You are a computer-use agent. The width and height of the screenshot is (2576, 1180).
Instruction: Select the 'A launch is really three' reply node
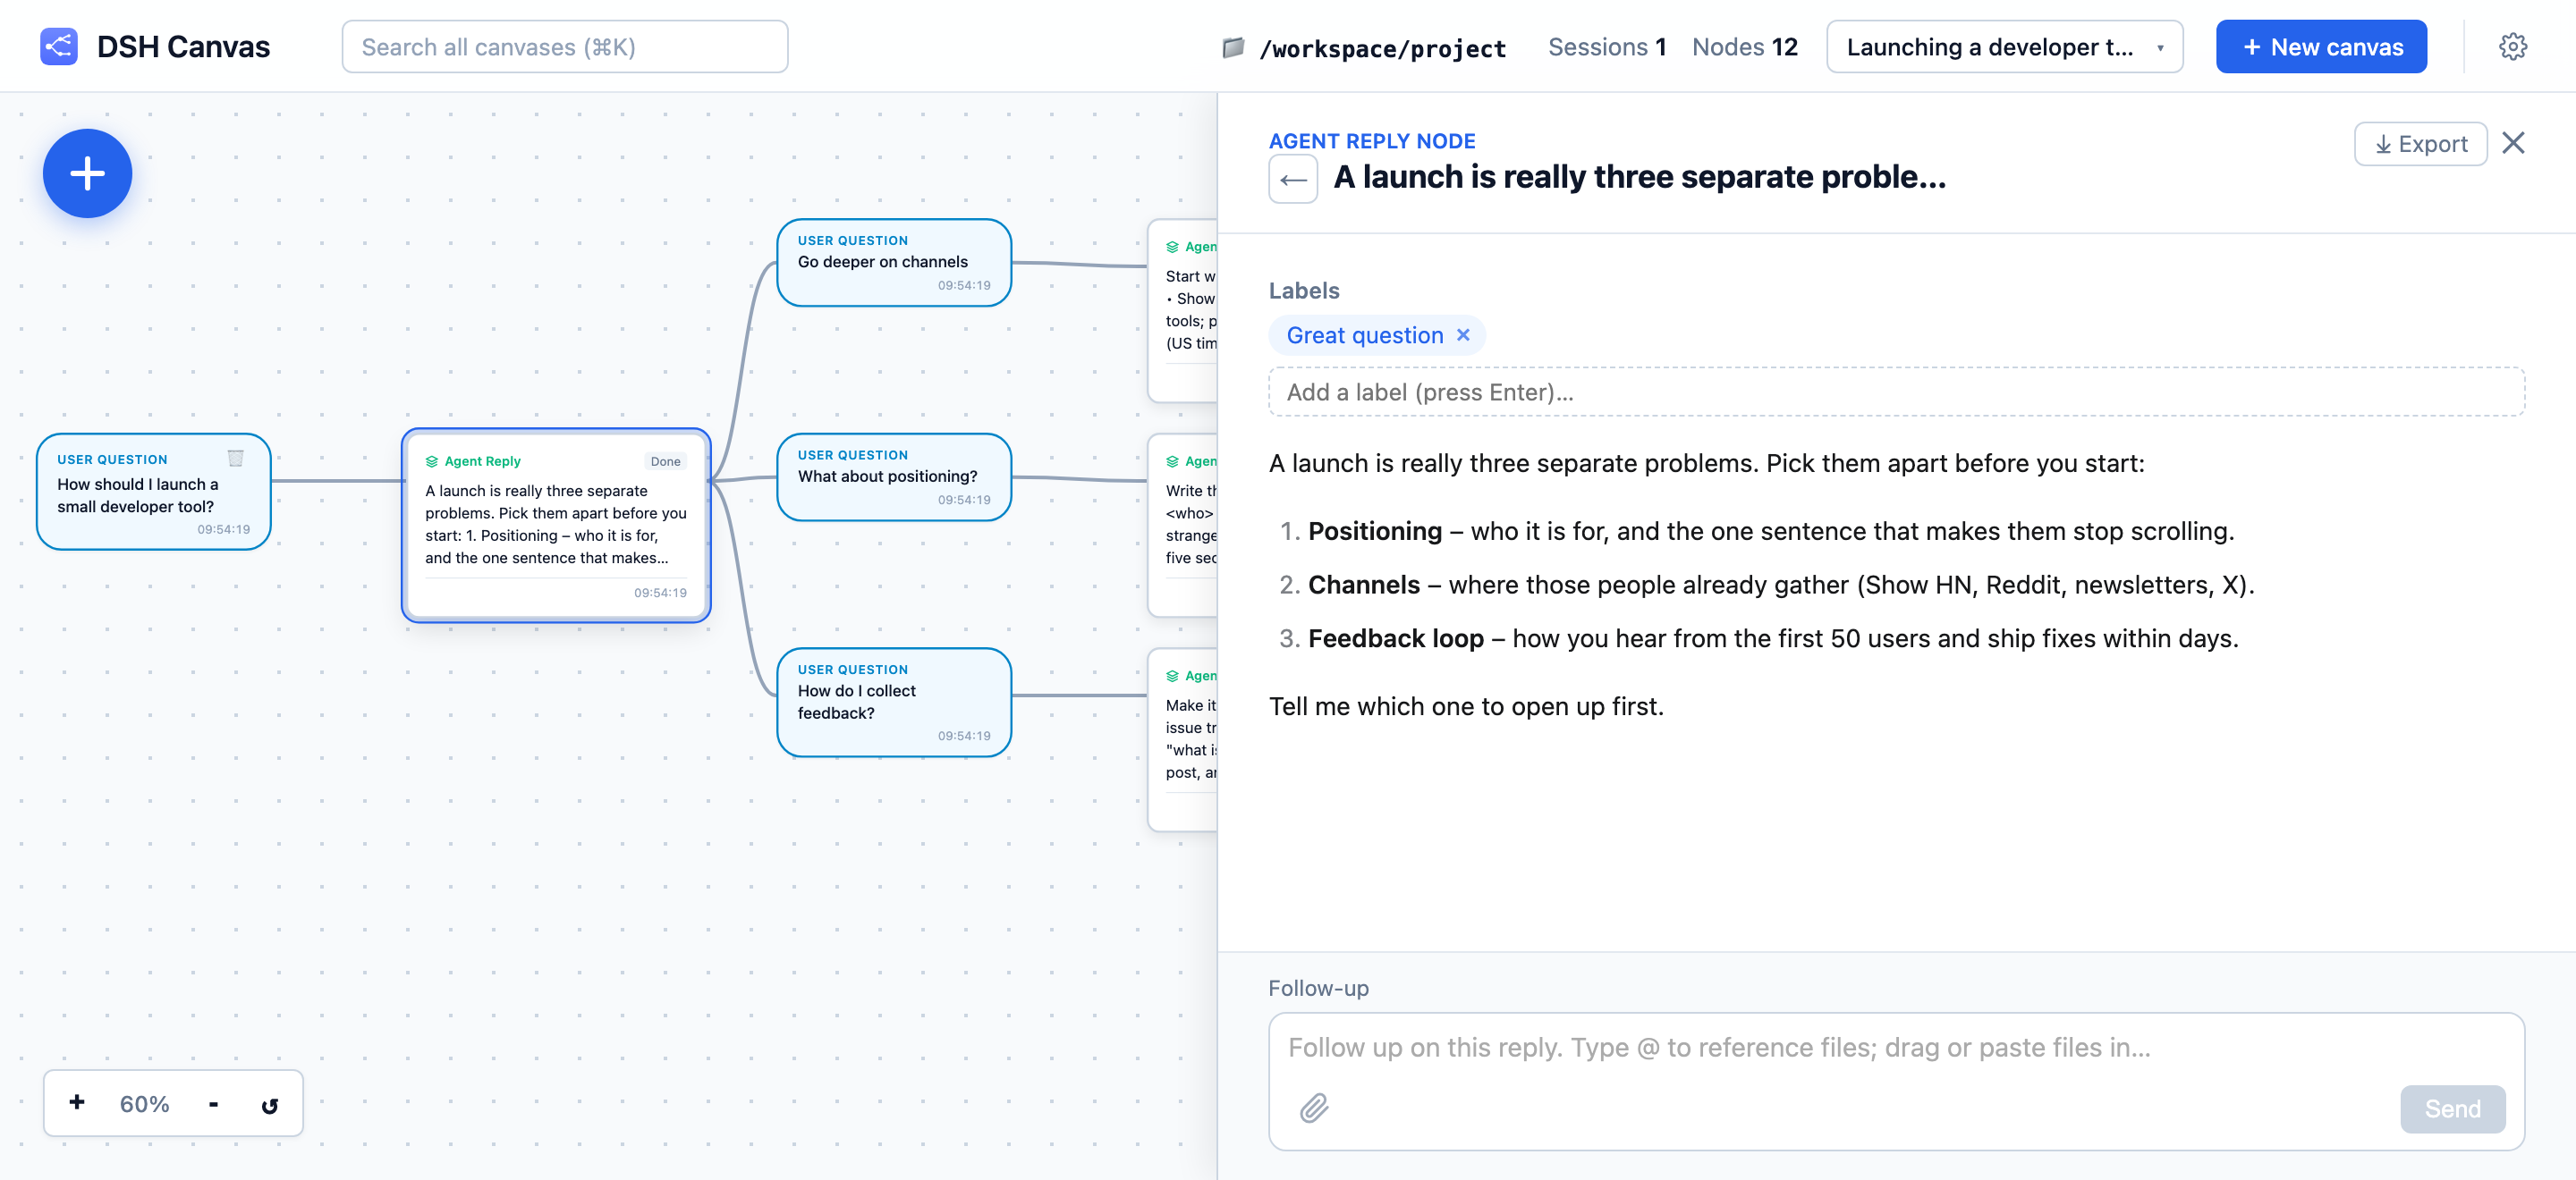[556, 526]
